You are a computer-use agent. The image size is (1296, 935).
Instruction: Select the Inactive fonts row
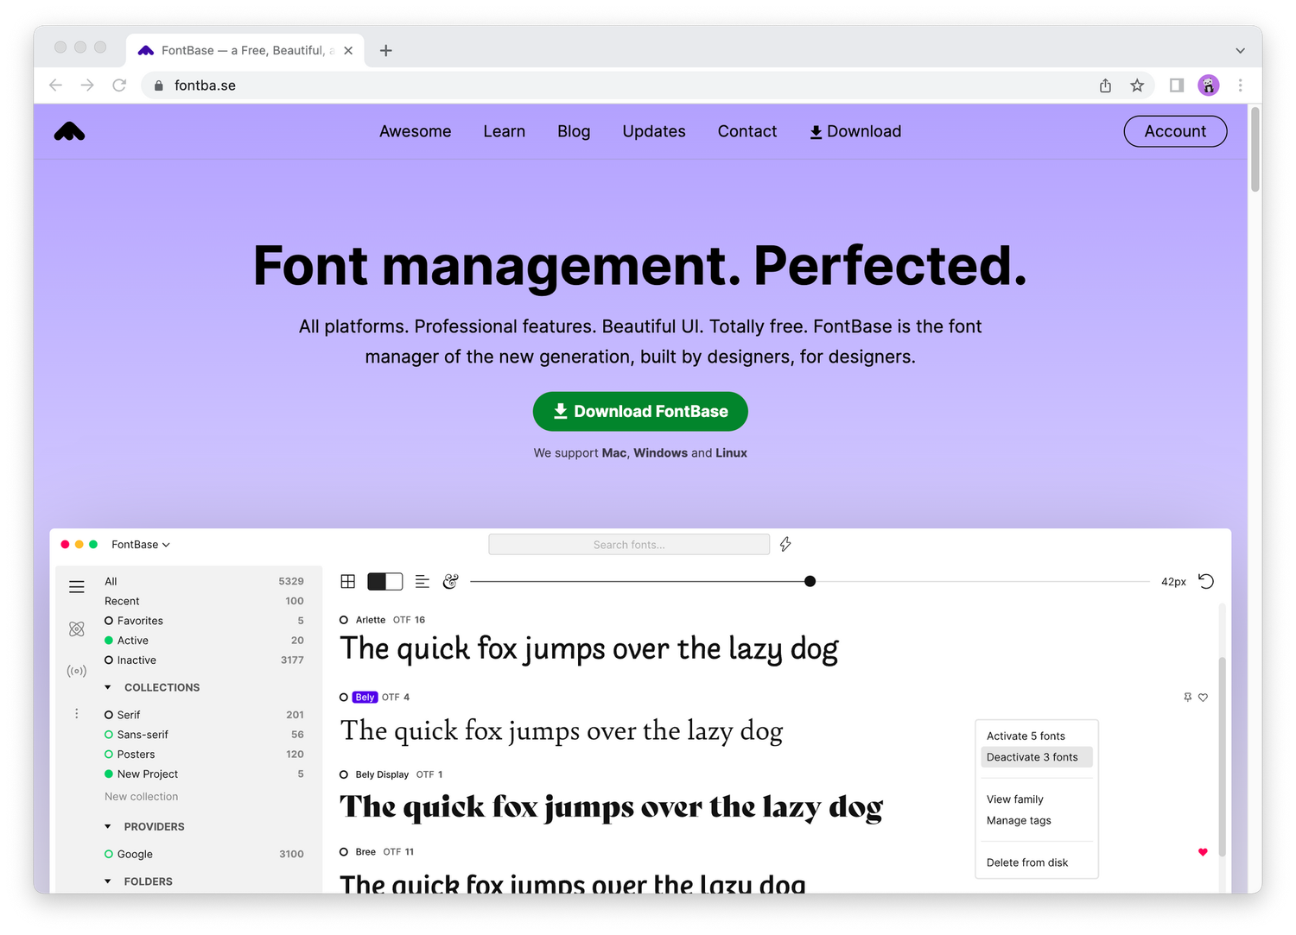click(204, 660)
